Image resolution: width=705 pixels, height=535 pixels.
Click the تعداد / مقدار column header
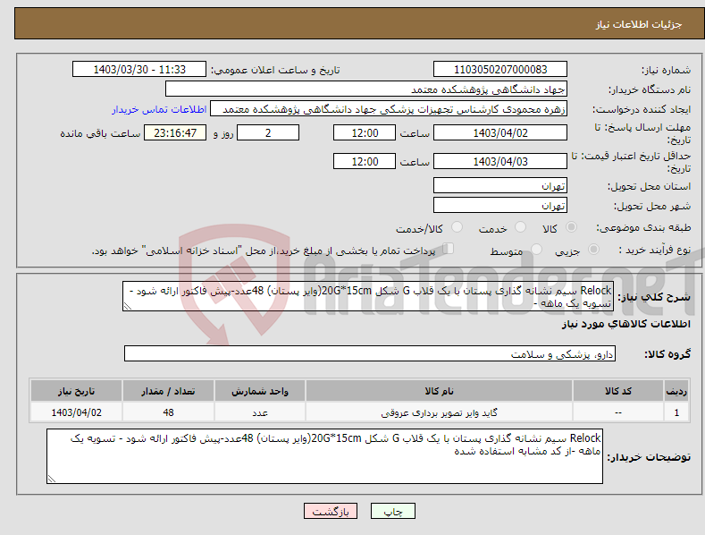168,391
